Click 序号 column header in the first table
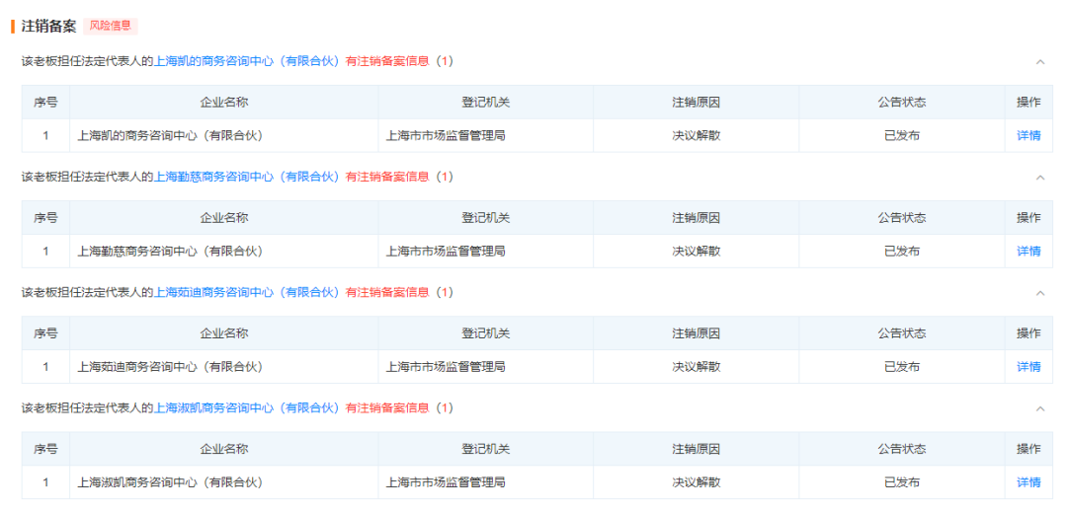 pyautogui.click(x=45, y=103)
